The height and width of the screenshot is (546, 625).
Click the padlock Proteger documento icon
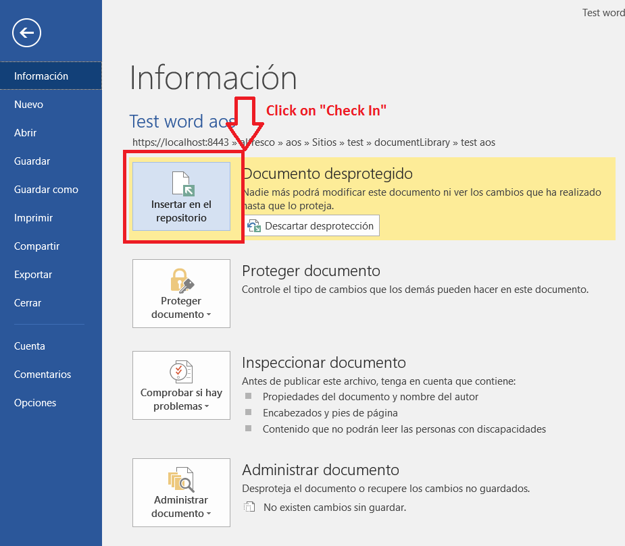(x=181, y=279)
